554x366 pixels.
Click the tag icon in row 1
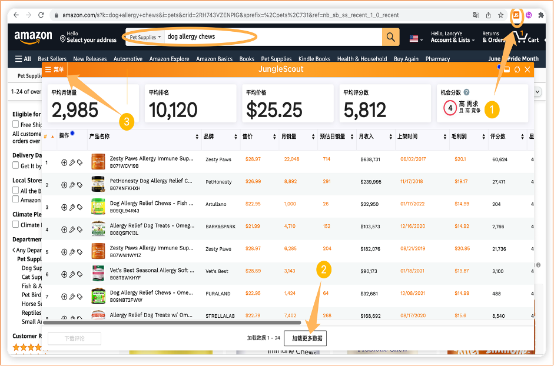coord(80,162)
